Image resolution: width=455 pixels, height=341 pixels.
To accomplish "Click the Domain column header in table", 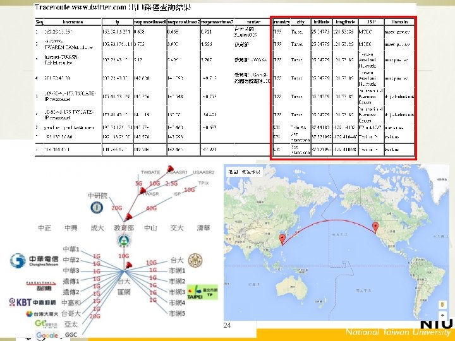I will tap(399, 21).
